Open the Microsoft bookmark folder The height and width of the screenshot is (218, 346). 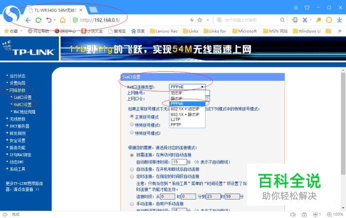244,31
